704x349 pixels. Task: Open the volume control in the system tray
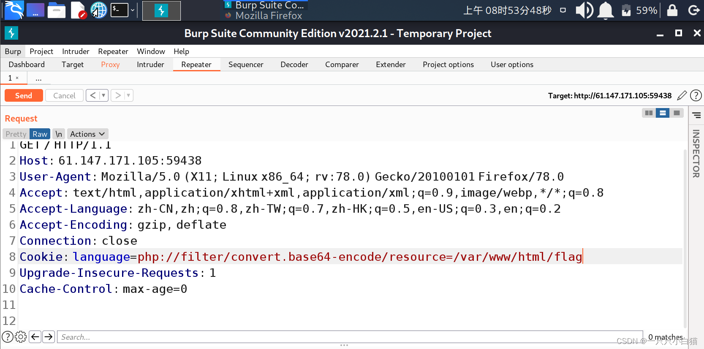(584, 10)
